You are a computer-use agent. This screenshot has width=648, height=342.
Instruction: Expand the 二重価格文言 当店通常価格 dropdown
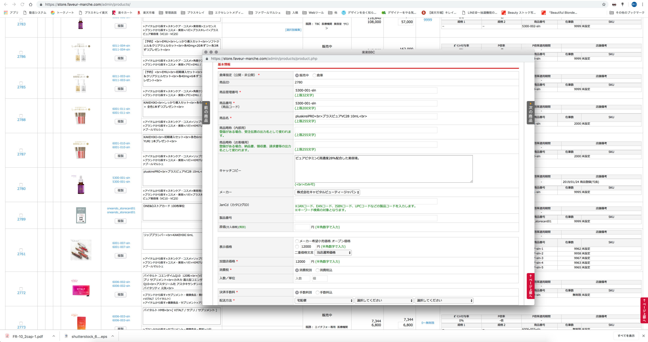[333, 253]
